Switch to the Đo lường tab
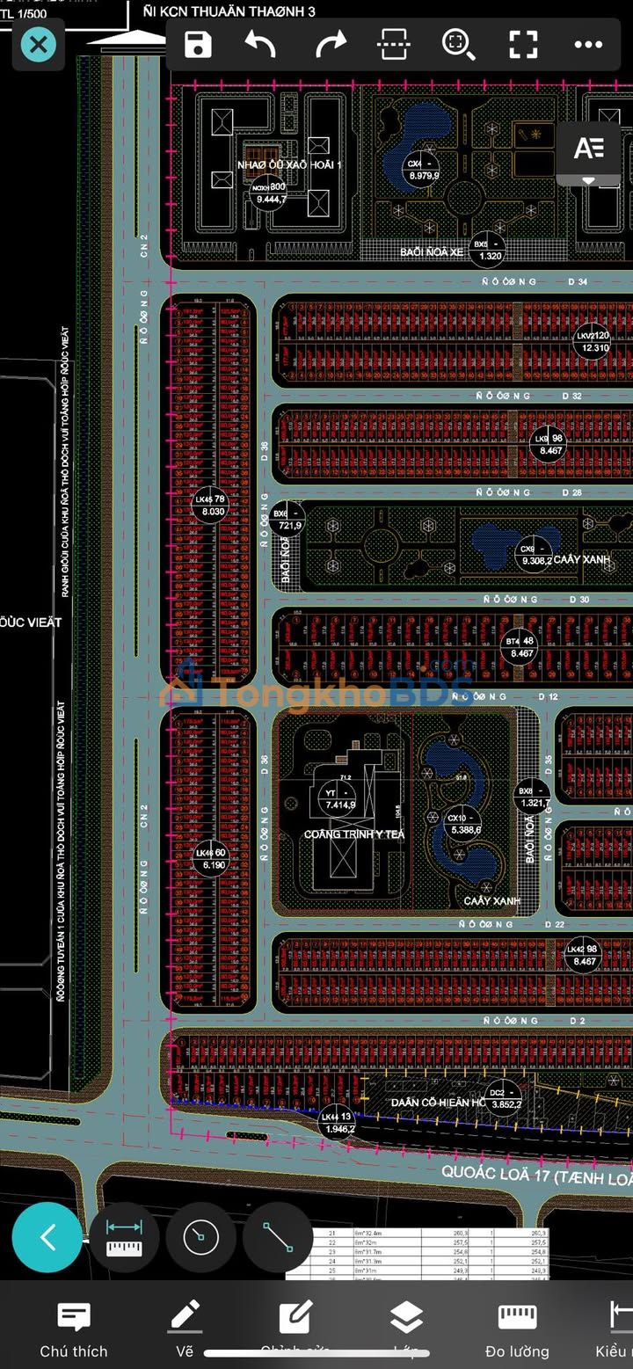Viewport: 633px width, 1369px height. [517, 1330]
